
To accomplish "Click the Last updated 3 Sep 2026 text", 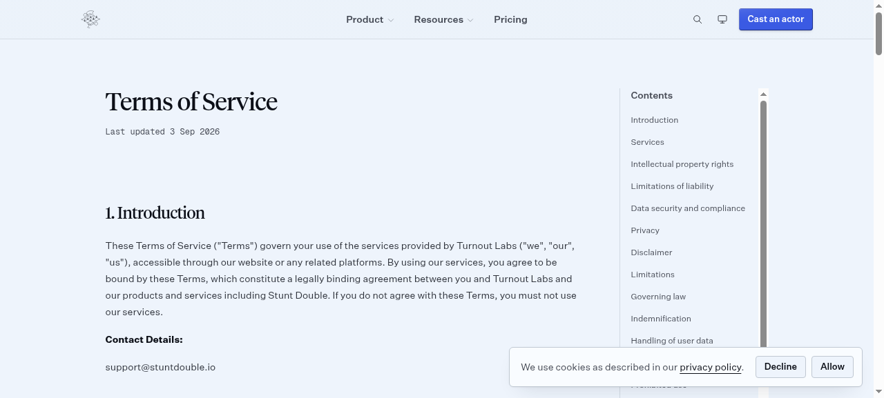I will [x=162, y=132].
